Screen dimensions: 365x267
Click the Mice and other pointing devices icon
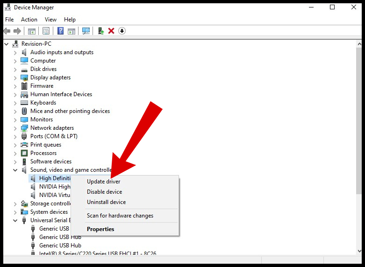click(x=24, y=111)
